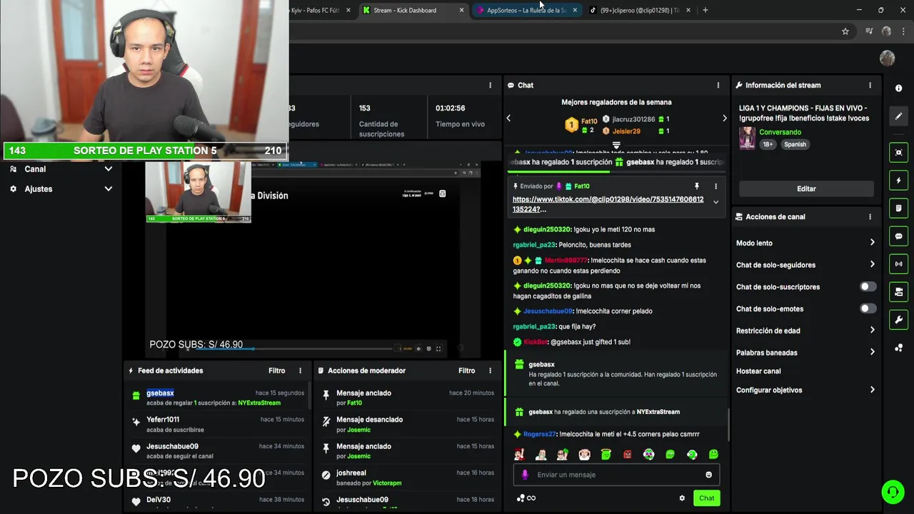Show previous top gifters with left arrow
Viewport: 914px width, 514px height.
508,119
